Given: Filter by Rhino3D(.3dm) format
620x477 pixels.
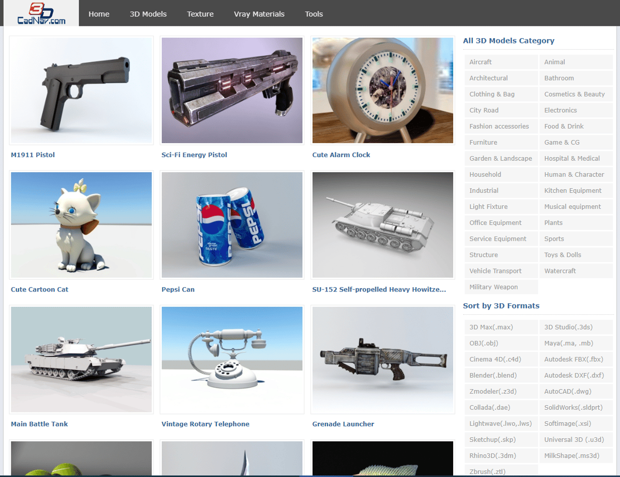Looking at the screenshot, I should (x=501, y=456).
